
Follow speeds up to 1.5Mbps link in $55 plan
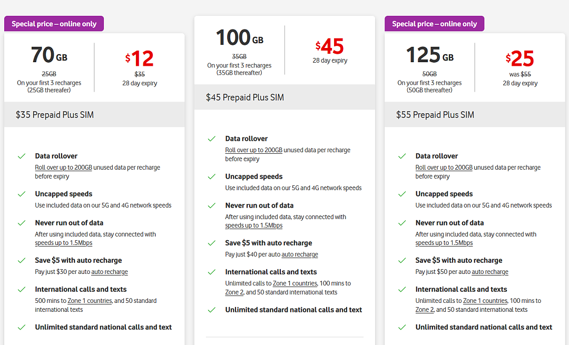pos(444,243)
